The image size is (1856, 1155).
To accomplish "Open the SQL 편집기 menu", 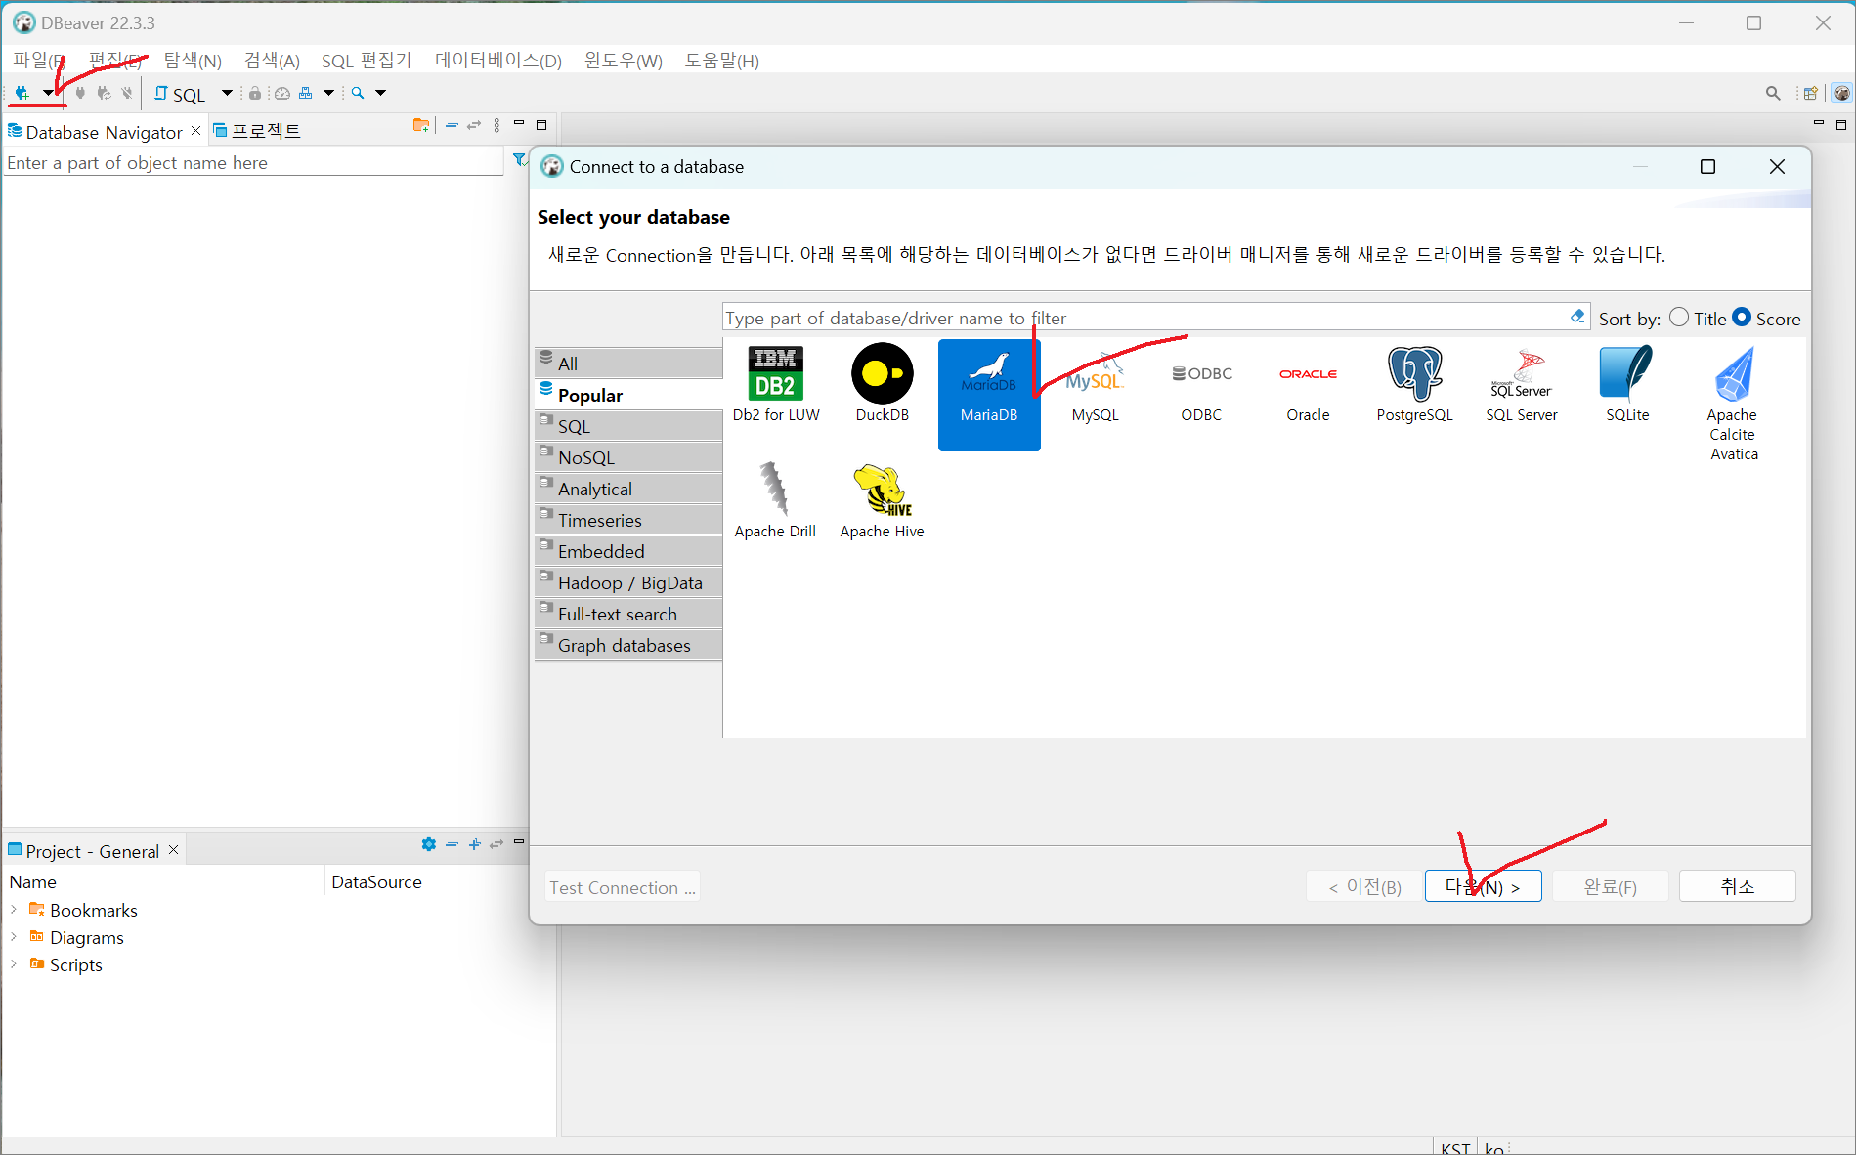I will tap(367, 61).
